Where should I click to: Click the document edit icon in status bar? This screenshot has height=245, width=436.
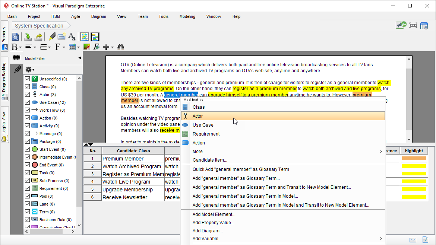point(425,239)
